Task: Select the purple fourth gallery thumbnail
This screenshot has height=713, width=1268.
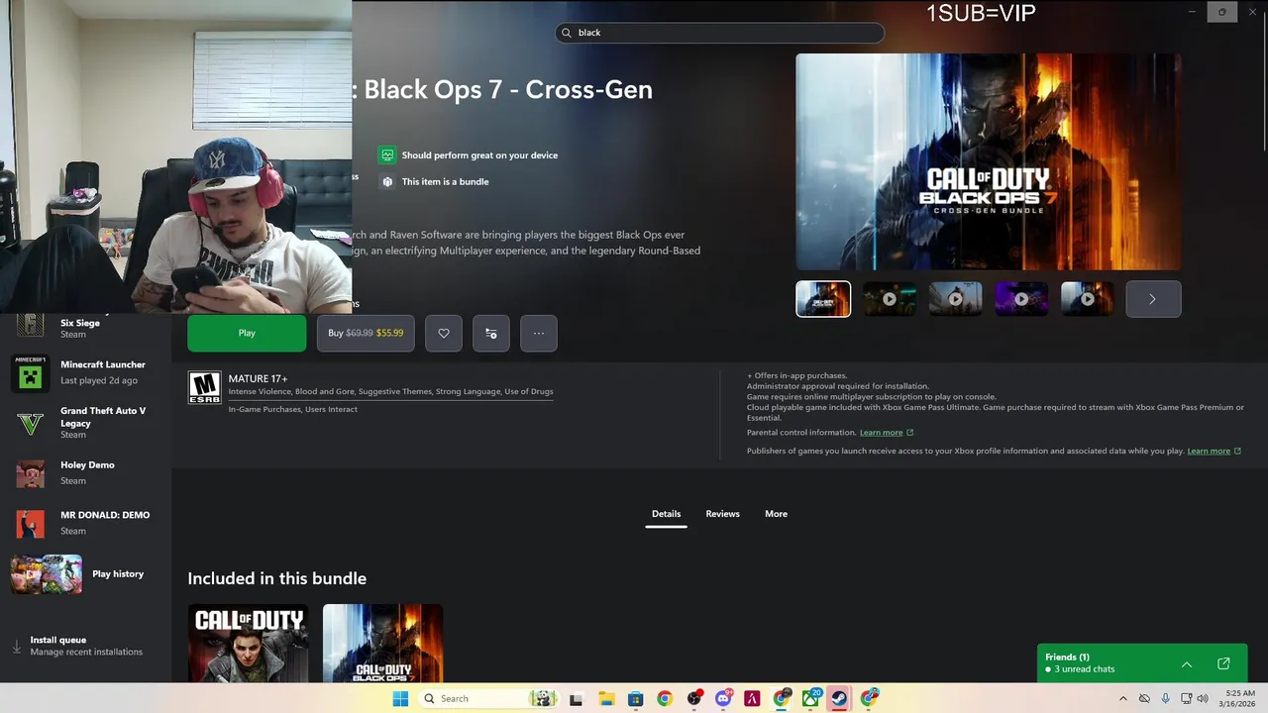Action: [1021, 299]
